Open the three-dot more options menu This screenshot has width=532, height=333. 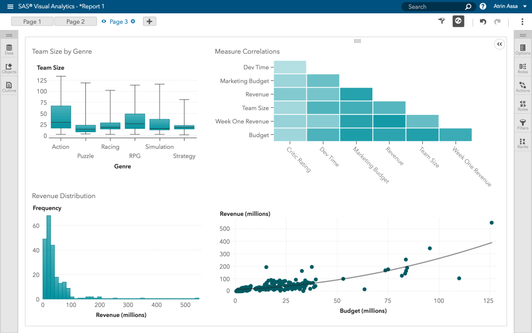[x=523, y=21]
